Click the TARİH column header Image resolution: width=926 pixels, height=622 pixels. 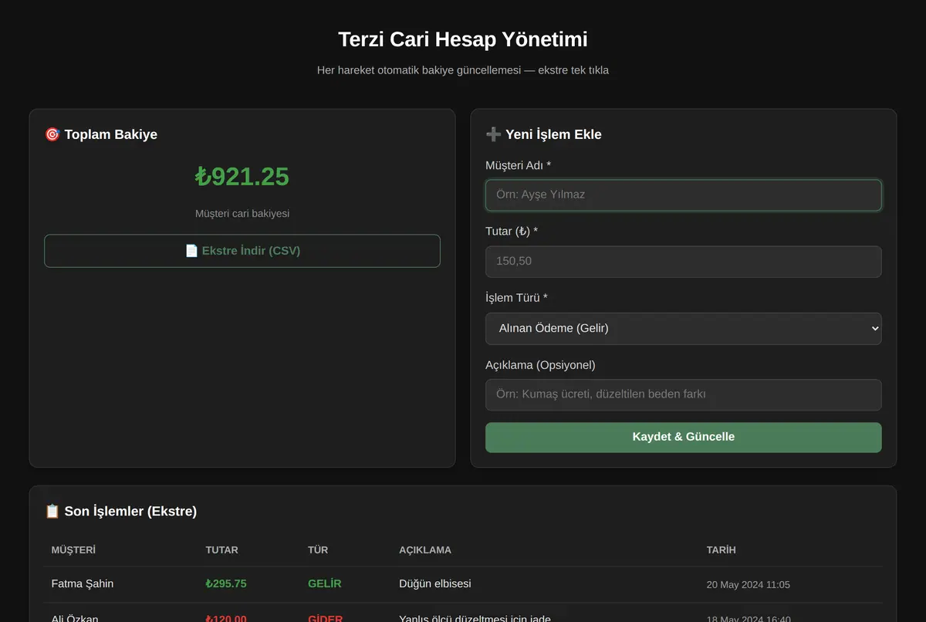[x=722, y=550]
